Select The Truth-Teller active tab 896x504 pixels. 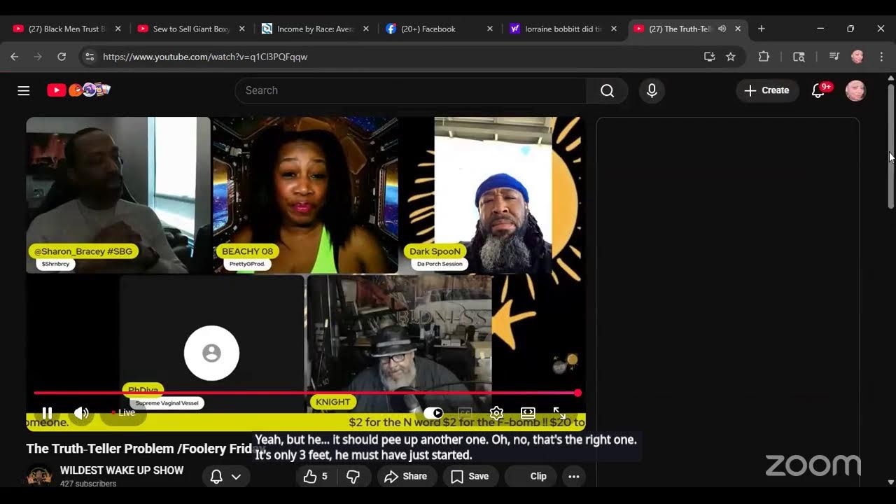[680, 29]
